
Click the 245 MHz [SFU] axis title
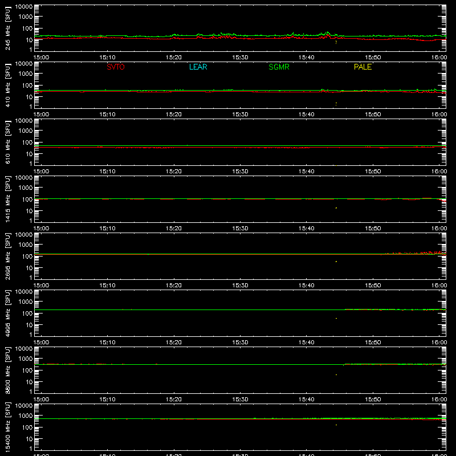pyautogui.click(x=8, y=28)
